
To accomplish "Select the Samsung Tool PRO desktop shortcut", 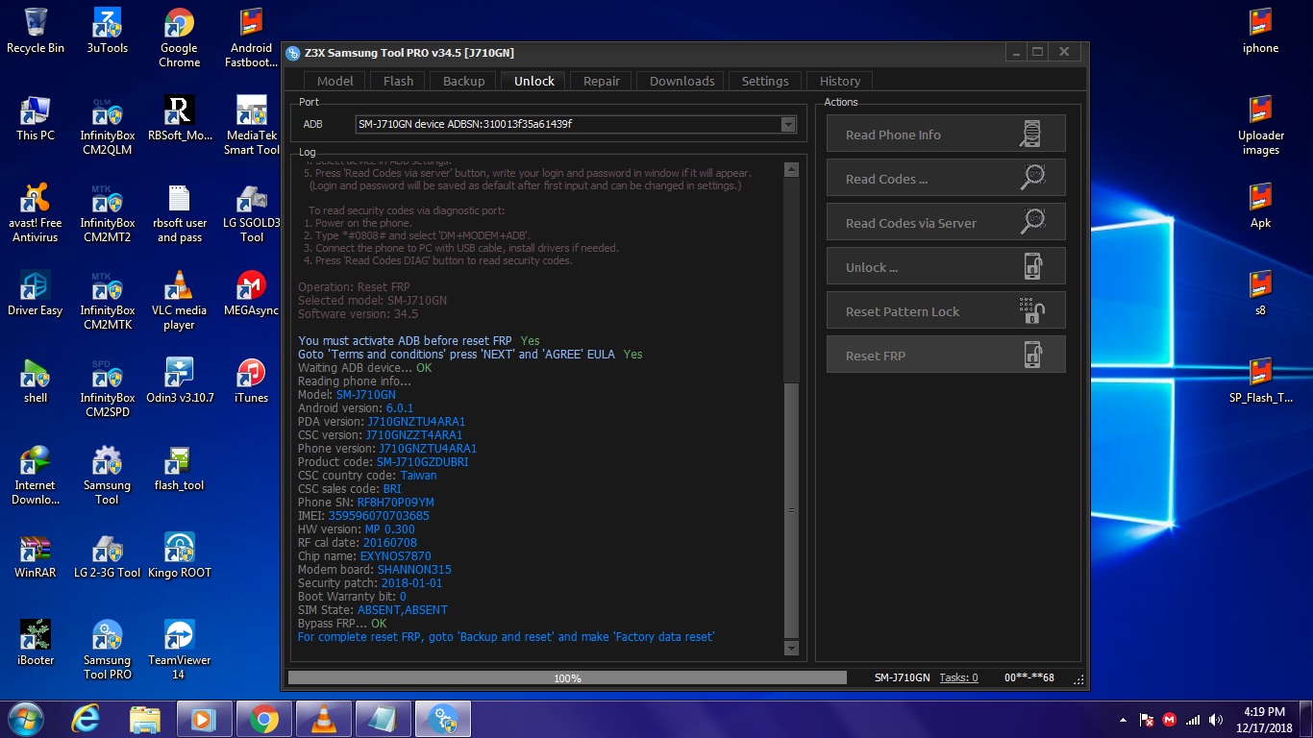I will coord(107,650).
